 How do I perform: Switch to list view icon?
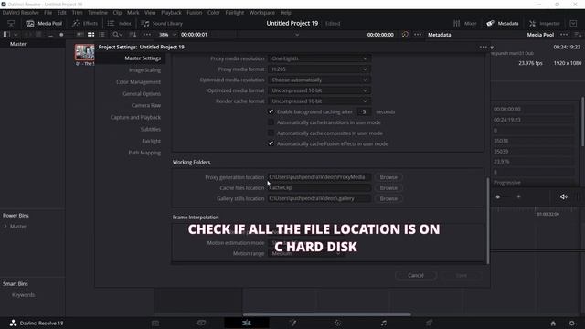click(x=101, y=35)
